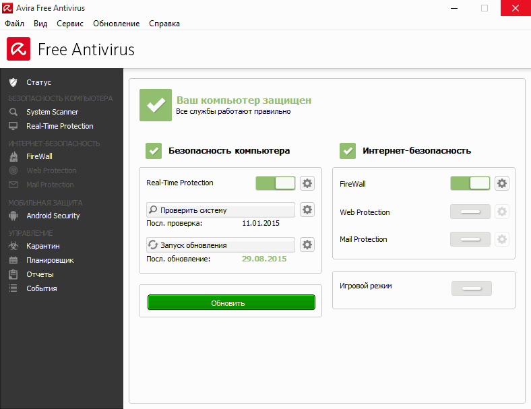
Task: Click the FireWall icon in sidebar
Action: coord(13,156)
